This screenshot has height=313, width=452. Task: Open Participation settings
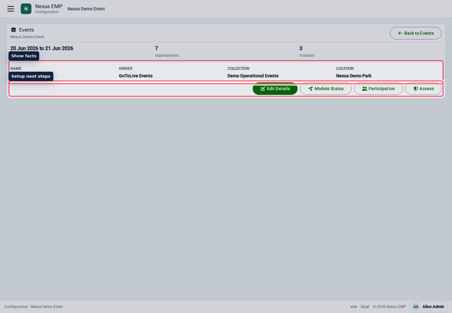click(378, 89)
